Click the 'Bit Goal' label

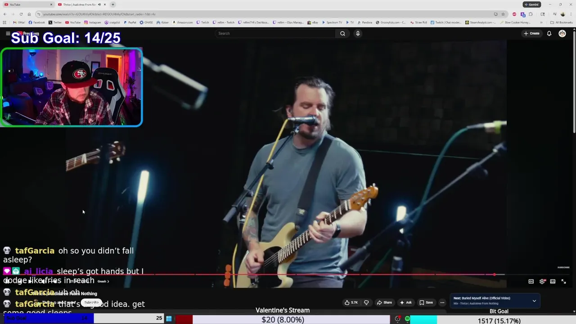click(x=499, y=311)
